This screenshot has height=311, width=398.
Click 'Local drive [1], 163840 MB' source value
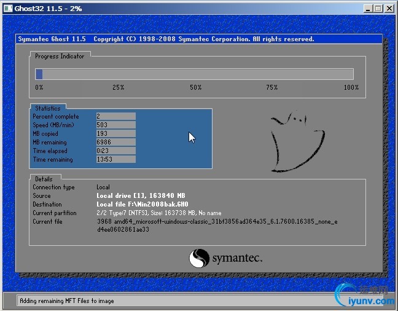(x=141, y=195)
